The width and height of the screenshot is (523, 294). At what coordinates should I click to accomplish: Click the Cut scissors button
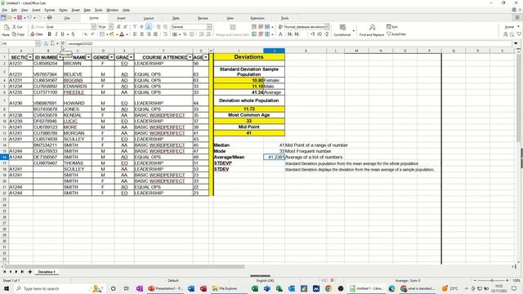(x=17, y=27)
